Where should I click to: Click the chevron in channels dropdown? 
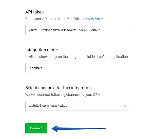click(124, 106)
